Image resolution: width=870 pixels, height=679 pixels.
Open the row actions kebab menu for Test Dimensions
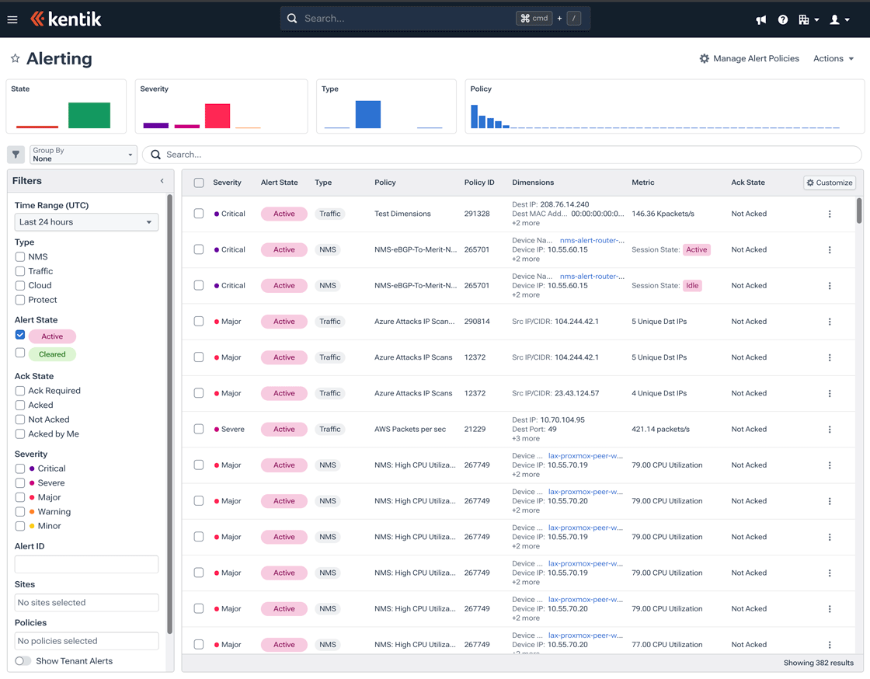click(x=829, y=213)
